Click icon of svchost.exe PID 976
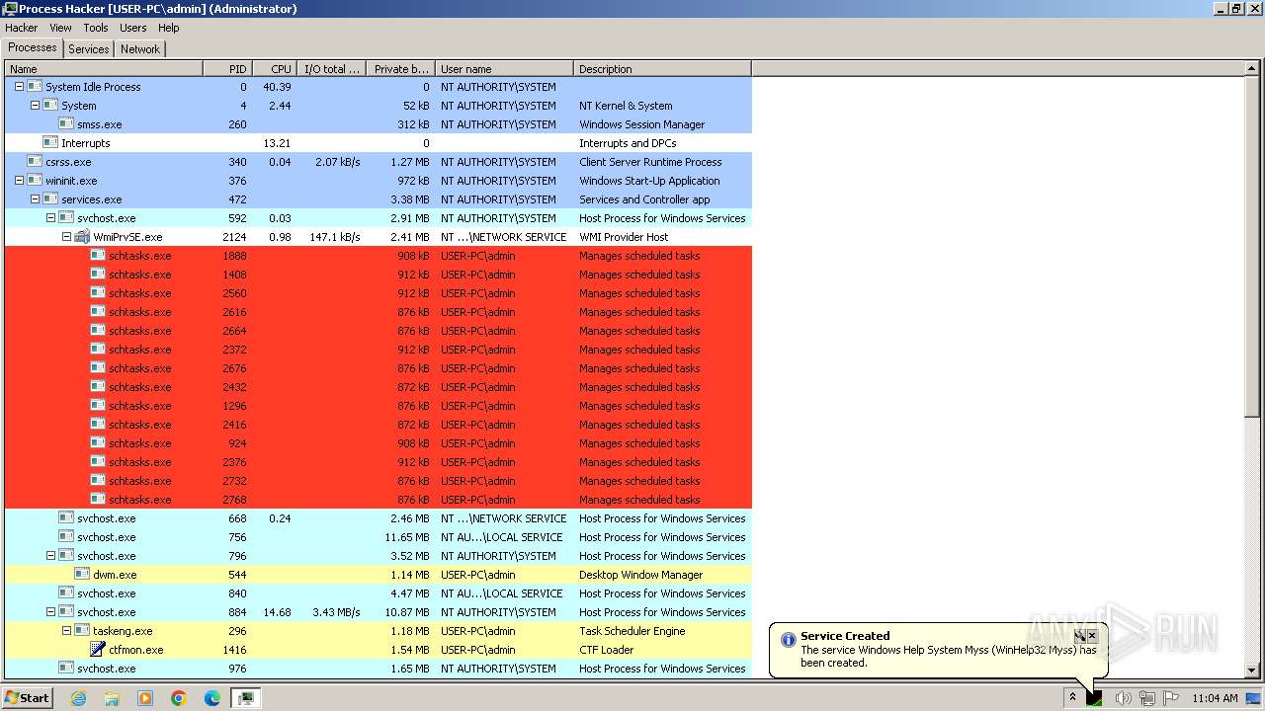This screenshot has height=711, width=1265. [x=66, y=669]
